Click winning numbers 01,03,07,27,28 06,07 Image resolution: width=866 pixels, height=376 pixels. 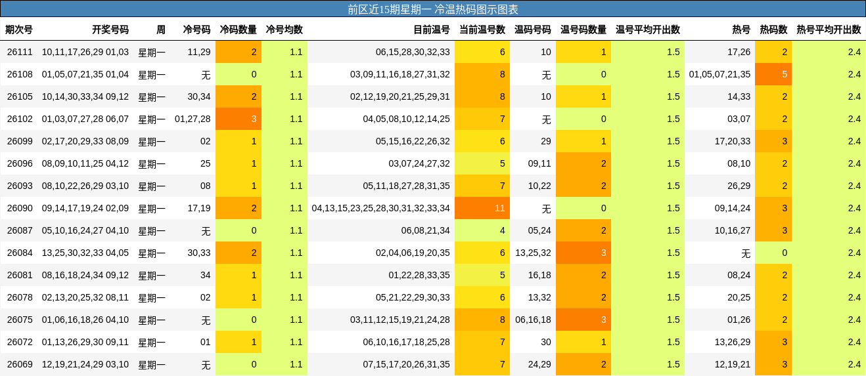(85, 119)
